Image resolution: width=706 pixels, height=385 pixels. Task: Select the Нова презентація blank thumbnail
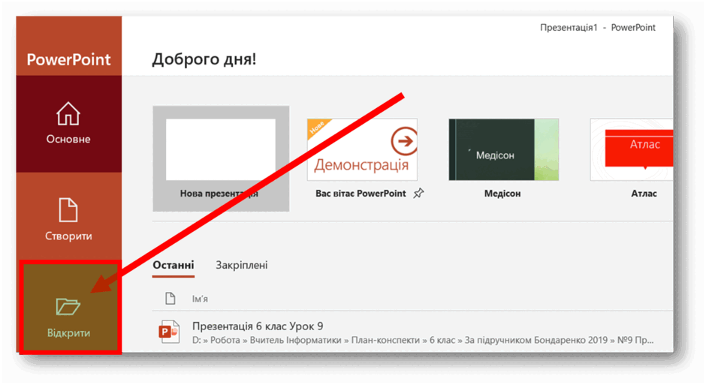tap(221, 150)
